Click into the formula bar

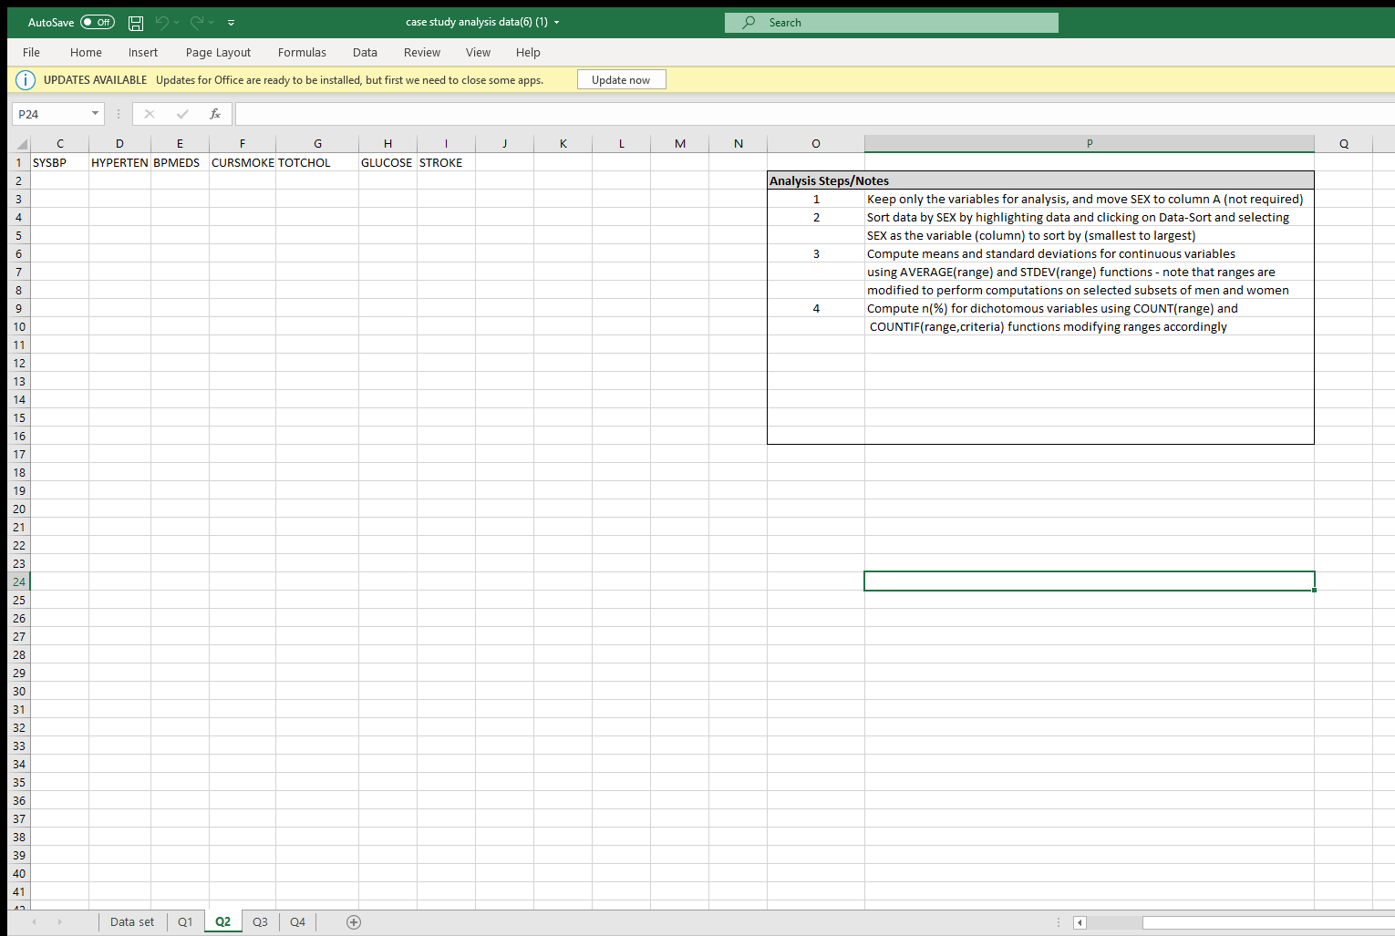pyautogui.click(x=814, y=114)
